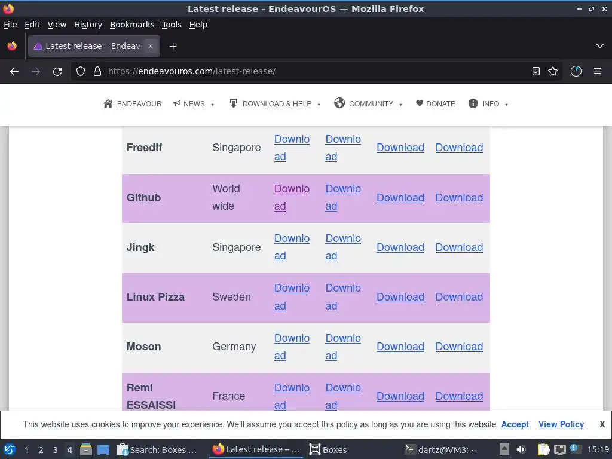The height and width of the screenshot is (459, 612).
Task: Open the file manager taskbar icon
Action: 86,449
